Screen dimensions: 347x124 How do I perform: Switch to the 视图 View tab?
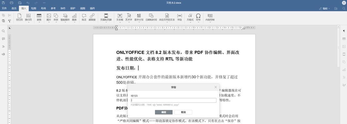point(82,8)
